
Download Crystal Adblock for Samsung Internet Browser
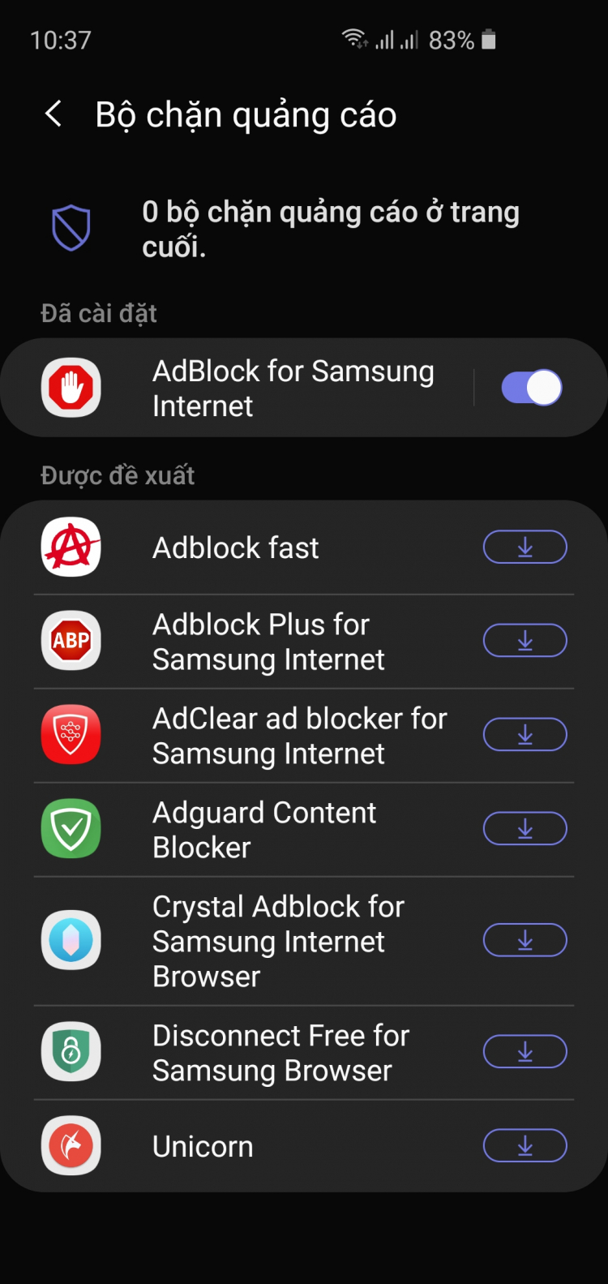click(525, 940)
